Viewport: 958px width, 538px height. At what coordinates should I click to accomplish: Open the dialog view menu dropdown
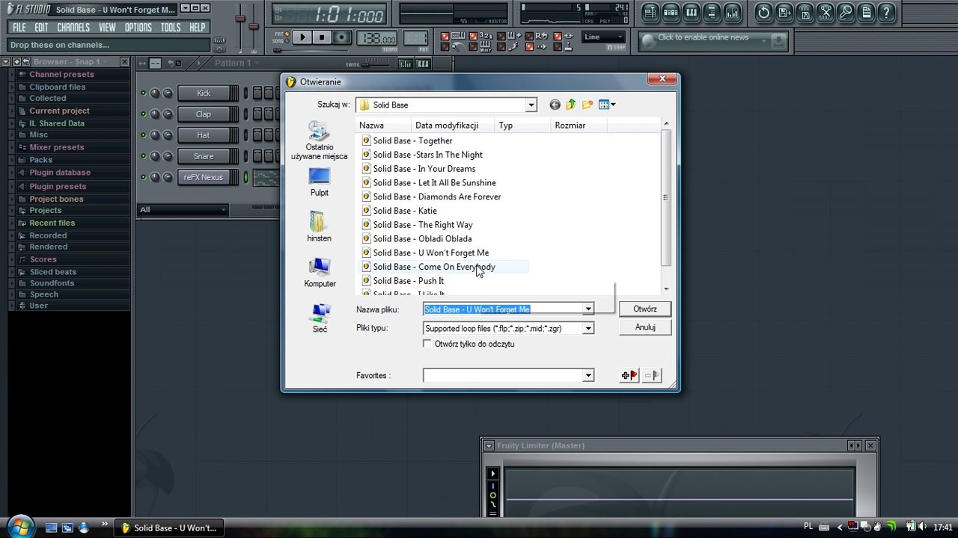(x=607, y=105)
